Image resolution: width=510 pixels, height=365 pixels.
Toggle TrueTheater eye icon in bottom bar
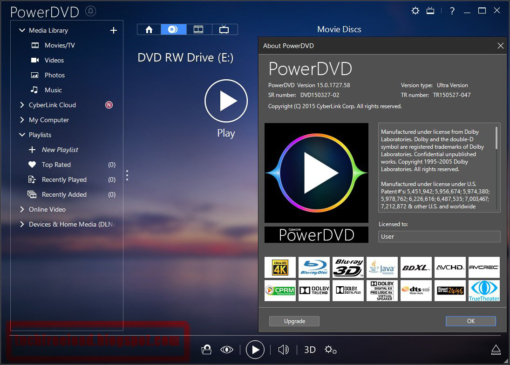click(227, 350)
